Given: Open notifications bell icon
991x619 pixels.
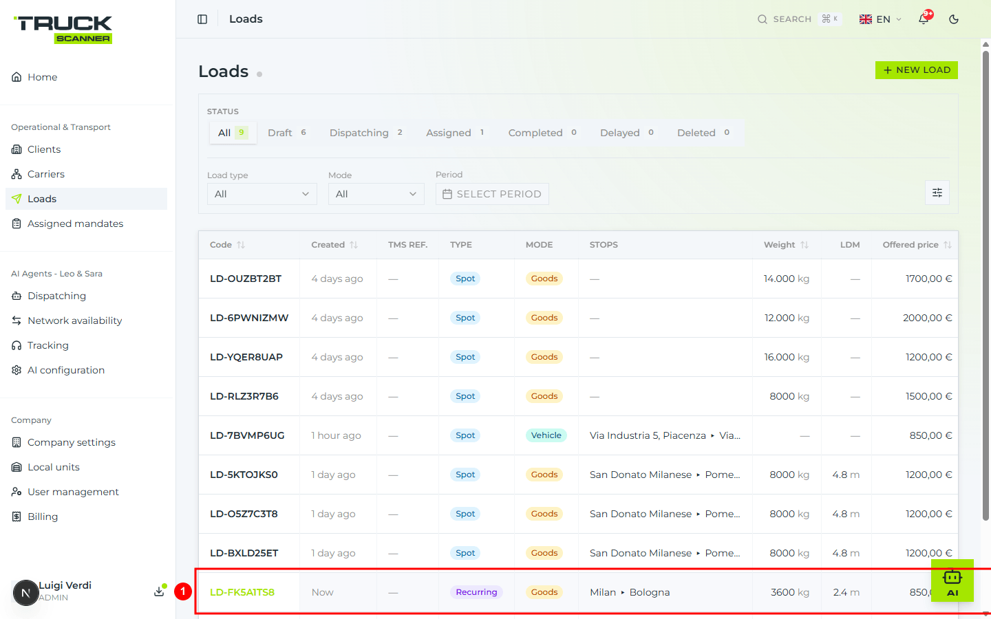Looking at the screenshot, I should coord(924,19).
